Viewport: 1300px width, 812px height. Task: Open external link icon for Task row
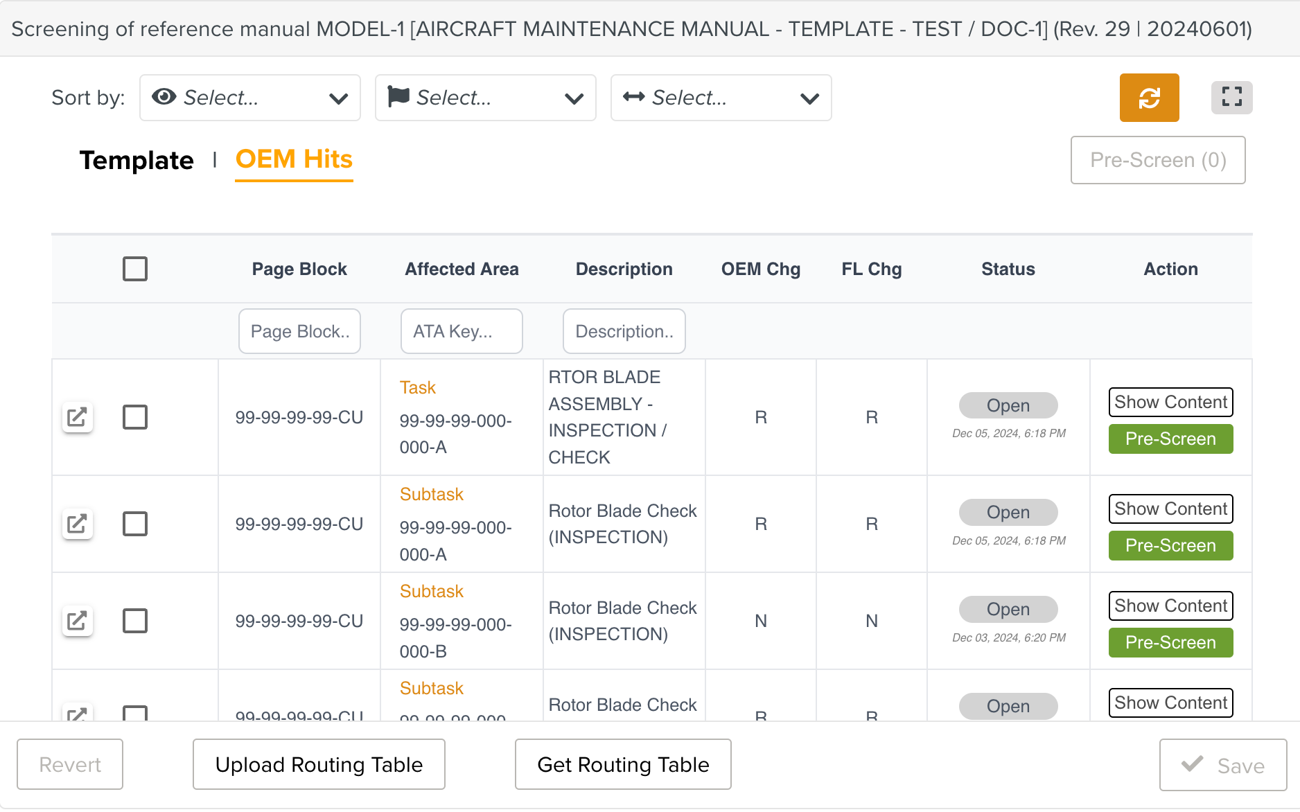tap(77, 417)
